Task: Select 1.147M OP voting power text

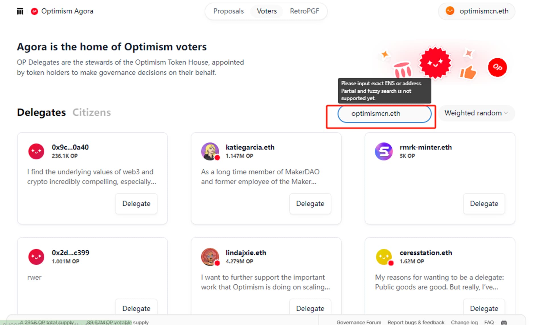Action: click(239, 156)
